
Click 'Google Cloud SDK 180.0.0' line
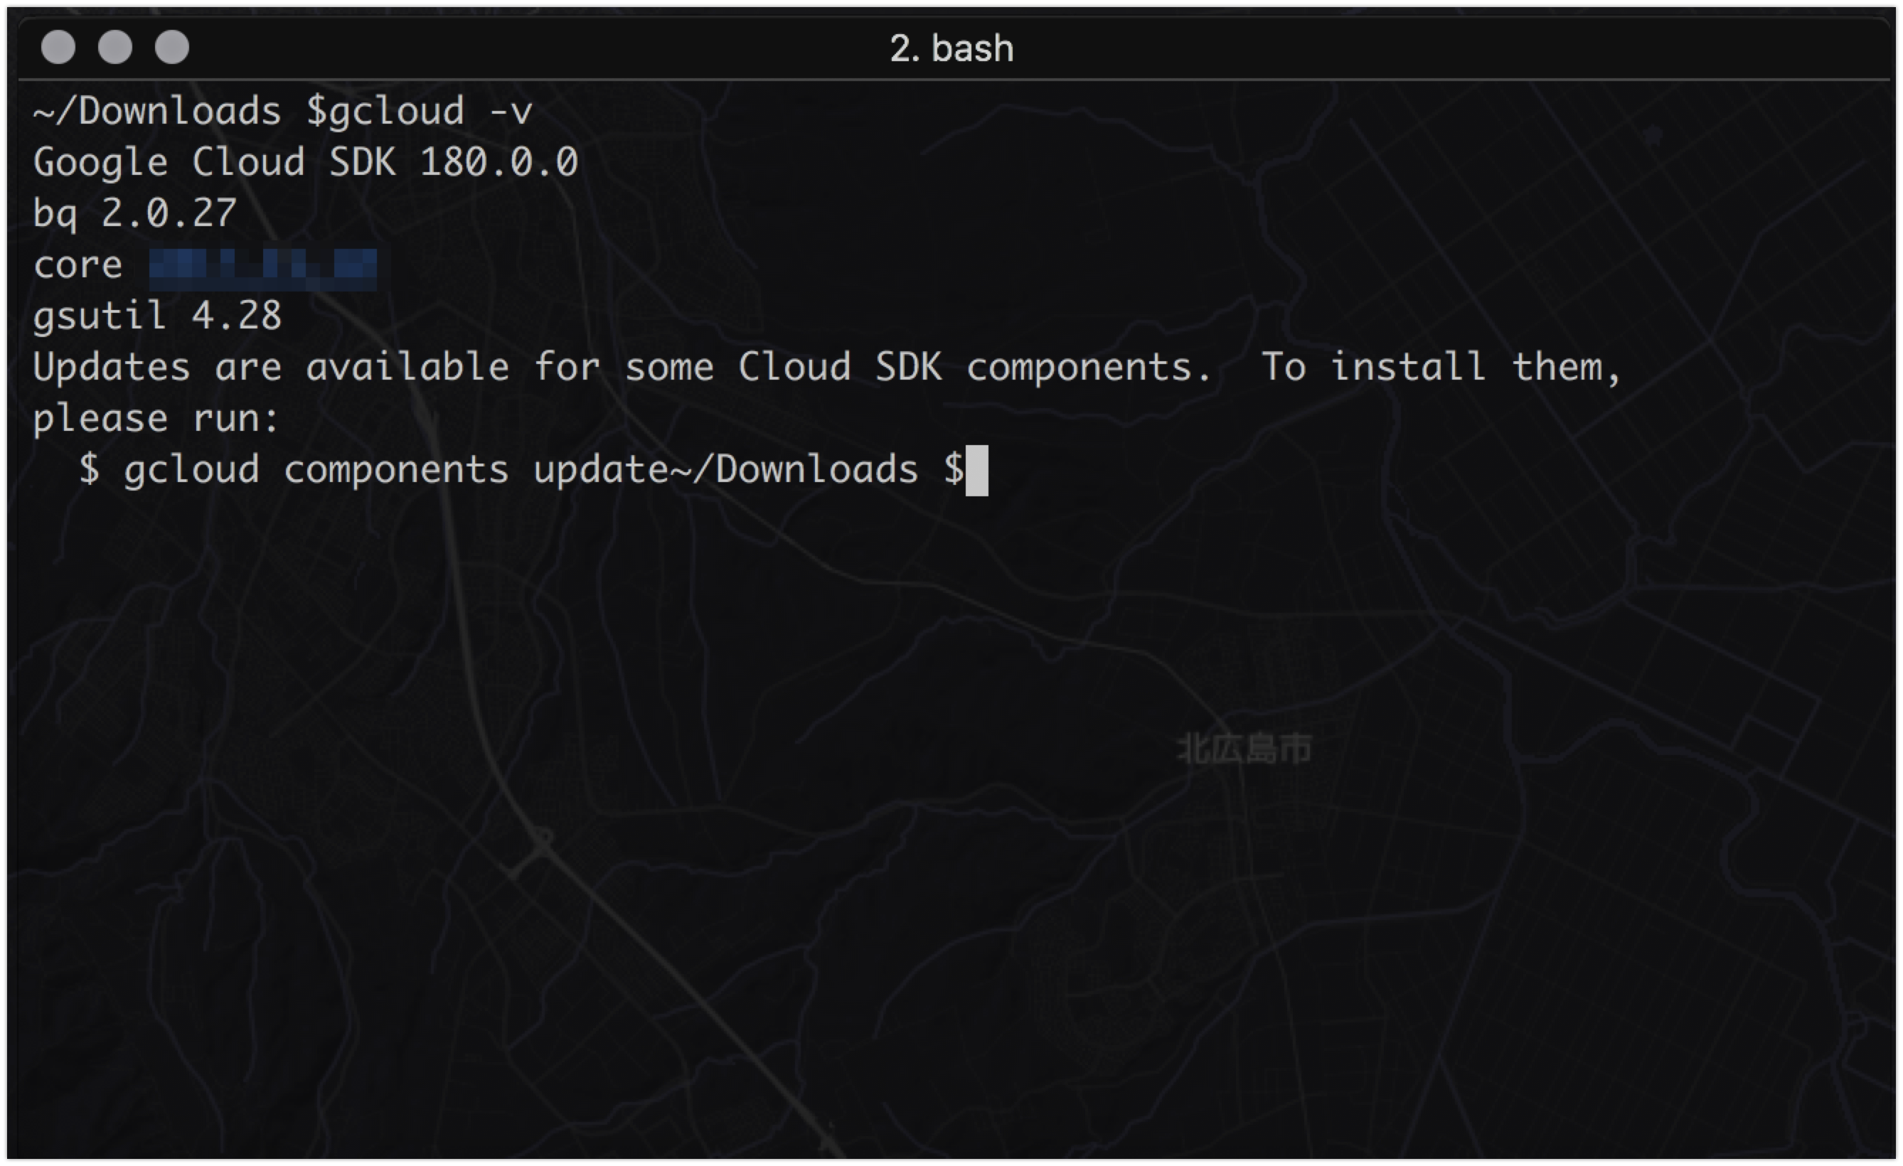(x=306, y=162)
